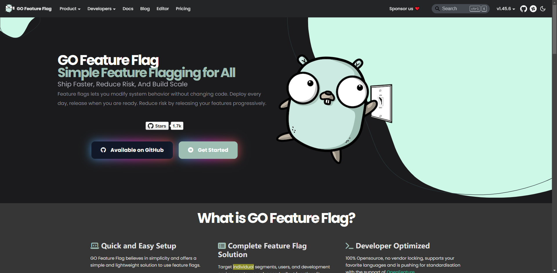Image resolution: width=557 pixels, height=273 pixels.
Task: Click the heart icon next to Sponsor us
Action: 417,9
